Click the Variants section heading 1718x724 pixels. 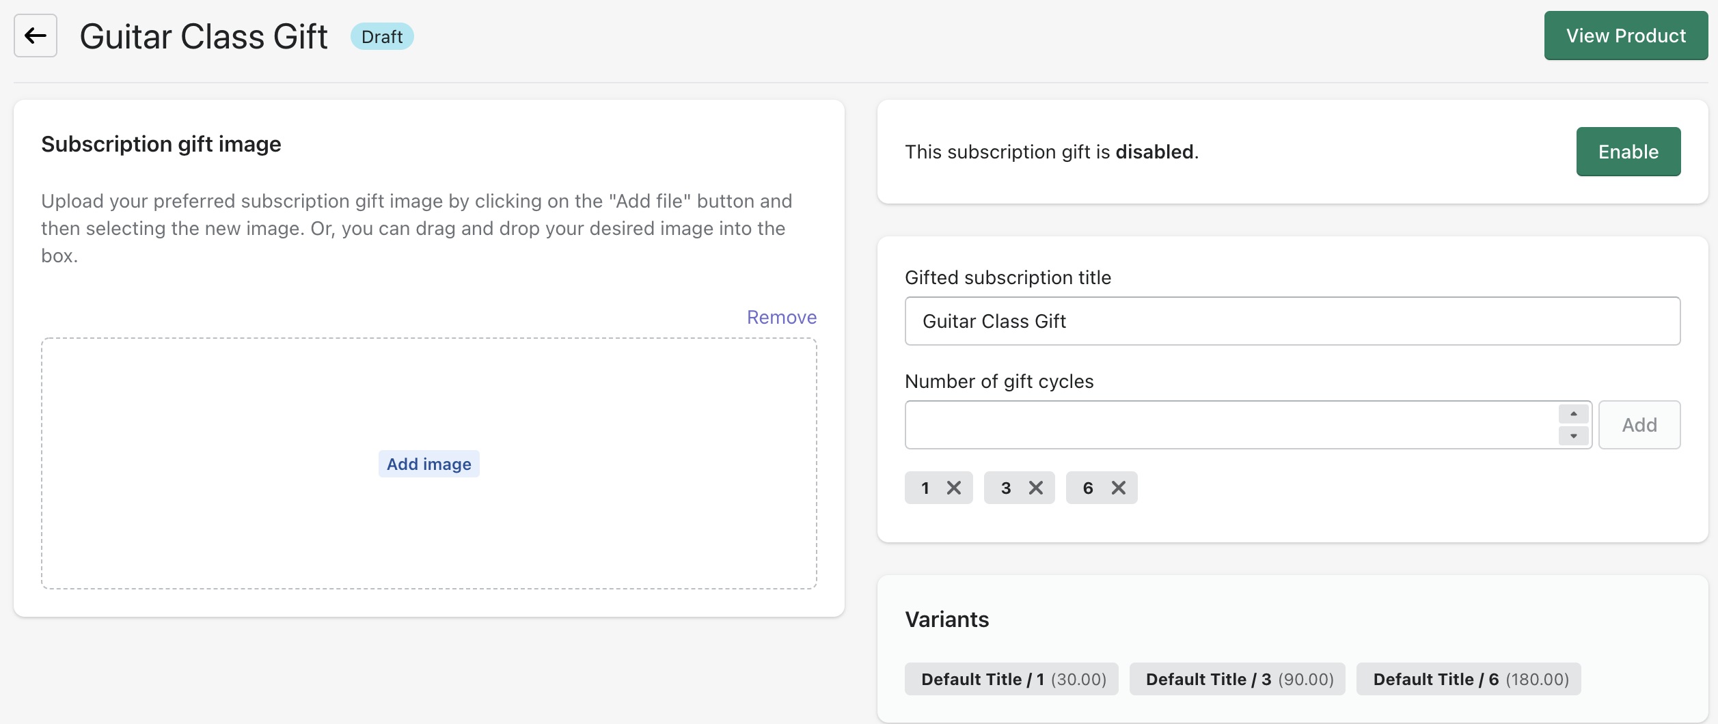click(x=946, y=619)
